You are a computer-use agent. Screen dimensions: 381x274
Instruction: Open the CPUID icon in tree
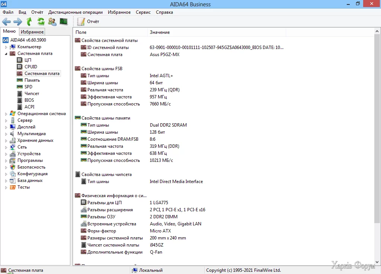(x=20, y=67)
